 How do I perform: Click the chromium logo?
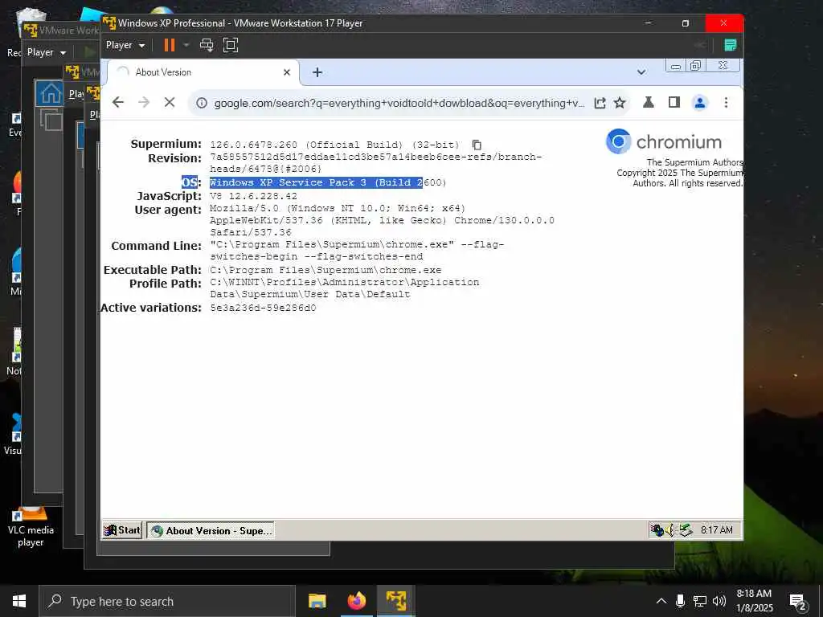(663, 141)
